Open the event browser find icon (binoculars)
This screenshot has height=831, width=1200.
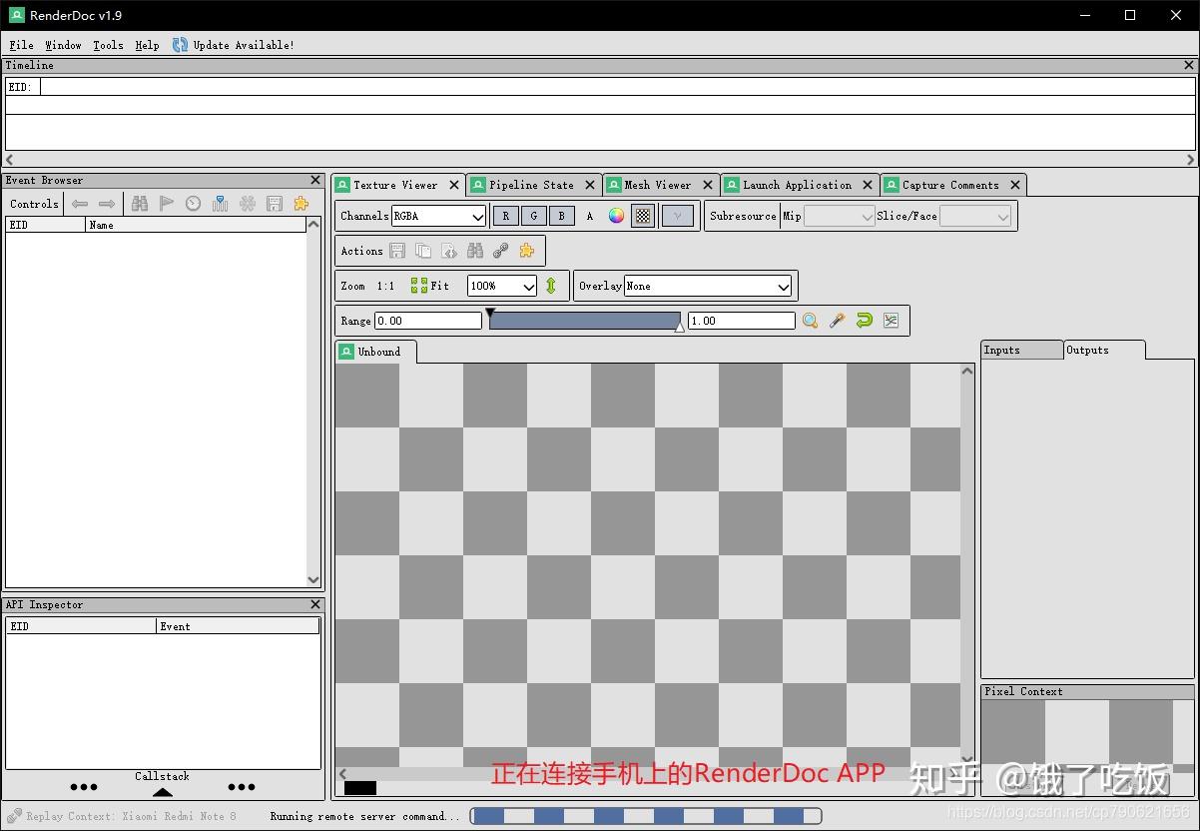(x=140, y=204)
